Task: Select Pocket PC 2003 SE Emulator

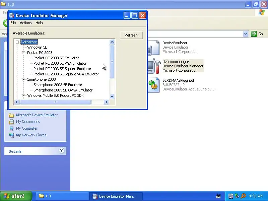Action: [56, 58]
